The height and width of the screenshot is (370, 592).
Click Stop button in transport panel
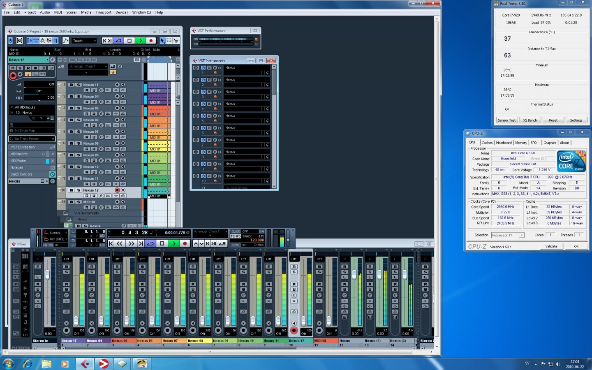162,243
